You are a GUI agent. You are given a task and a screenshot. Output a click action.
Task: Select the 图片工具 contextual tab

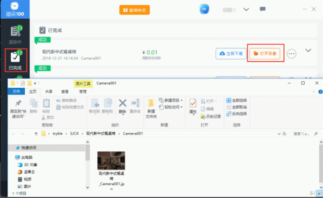(x=83, y=83)
